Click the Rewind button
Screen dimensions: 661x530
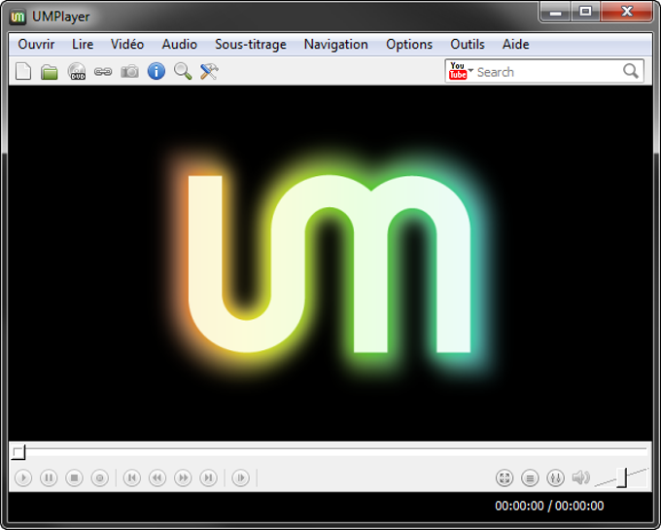[157, 477]
